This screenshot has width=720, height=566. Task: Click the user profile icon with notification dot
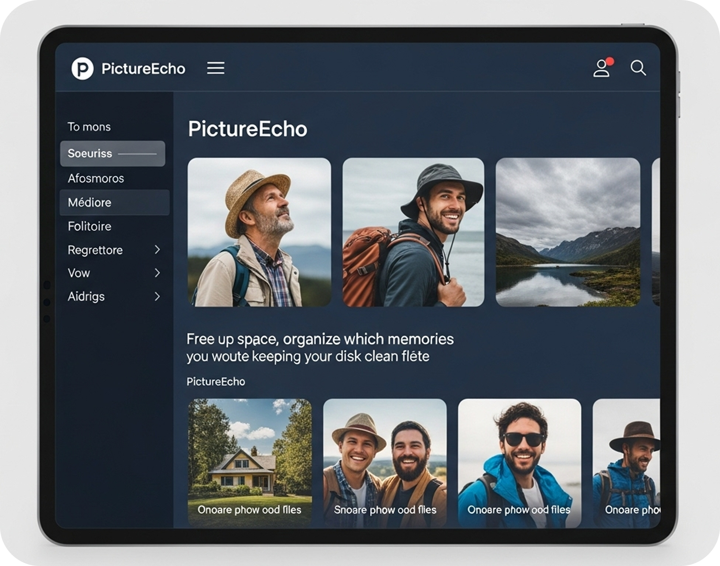[601, 68]
